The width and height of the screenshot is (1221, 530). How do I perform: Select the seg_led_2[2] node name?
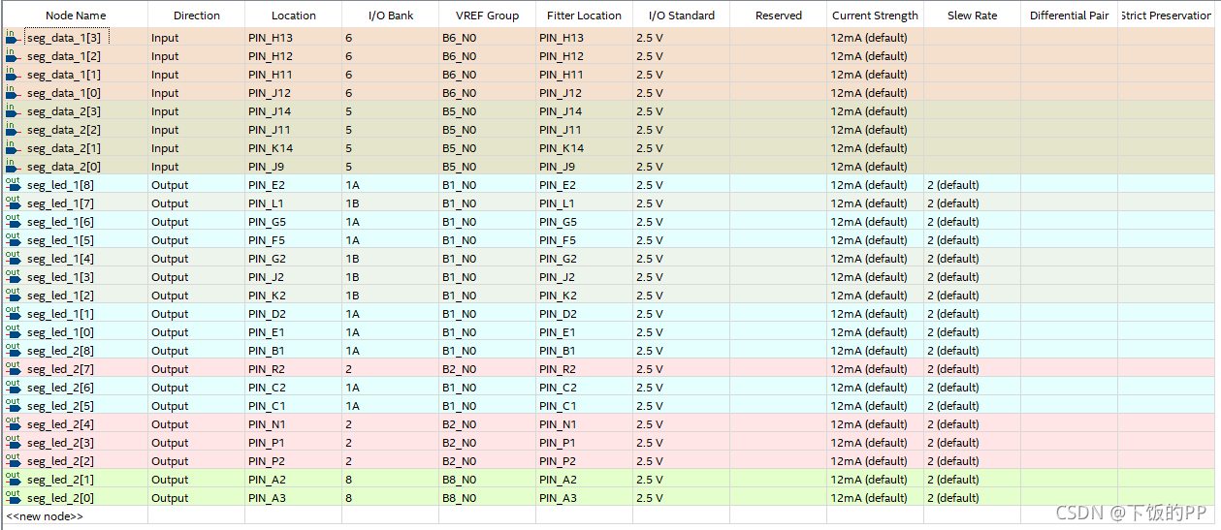(x=60, y=460)
